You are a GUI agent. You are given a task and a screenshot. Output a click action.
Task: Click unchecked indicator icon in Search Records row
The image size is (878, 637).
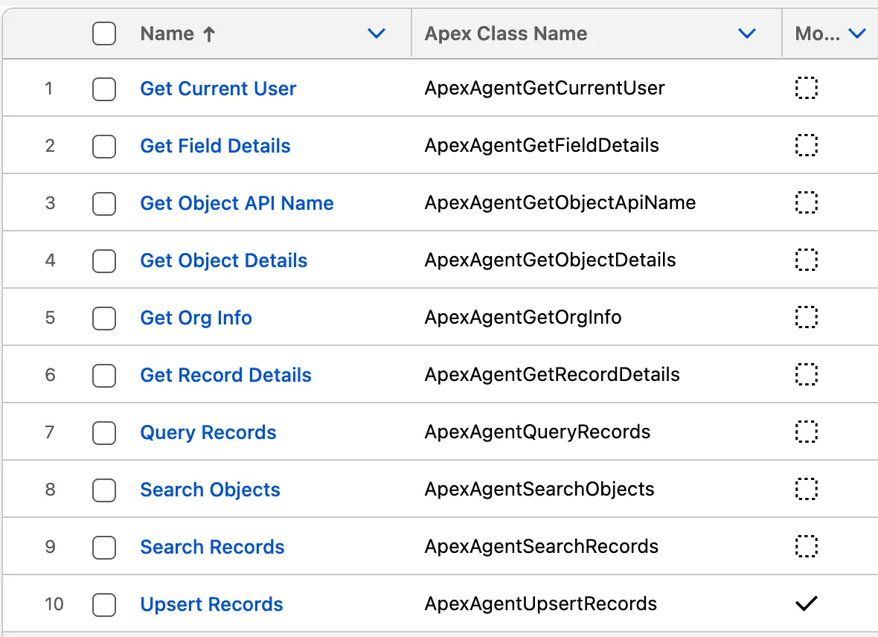point(807,546)
